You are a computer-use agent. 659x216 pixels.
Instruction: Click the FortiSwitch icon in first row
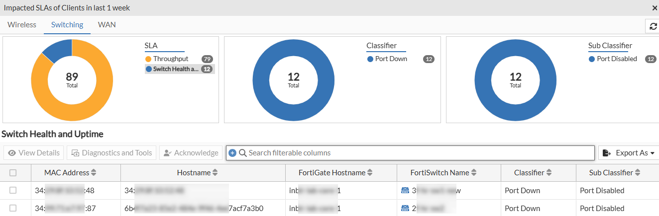click(405, 190)
